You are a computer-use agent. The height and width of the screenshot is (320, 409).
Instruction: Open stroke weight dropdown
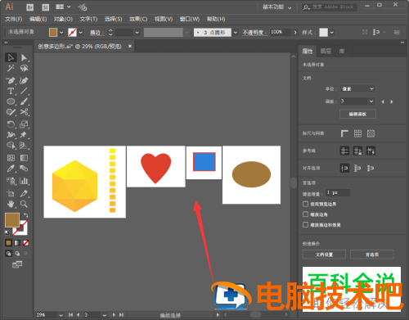[x=137, y=33]
